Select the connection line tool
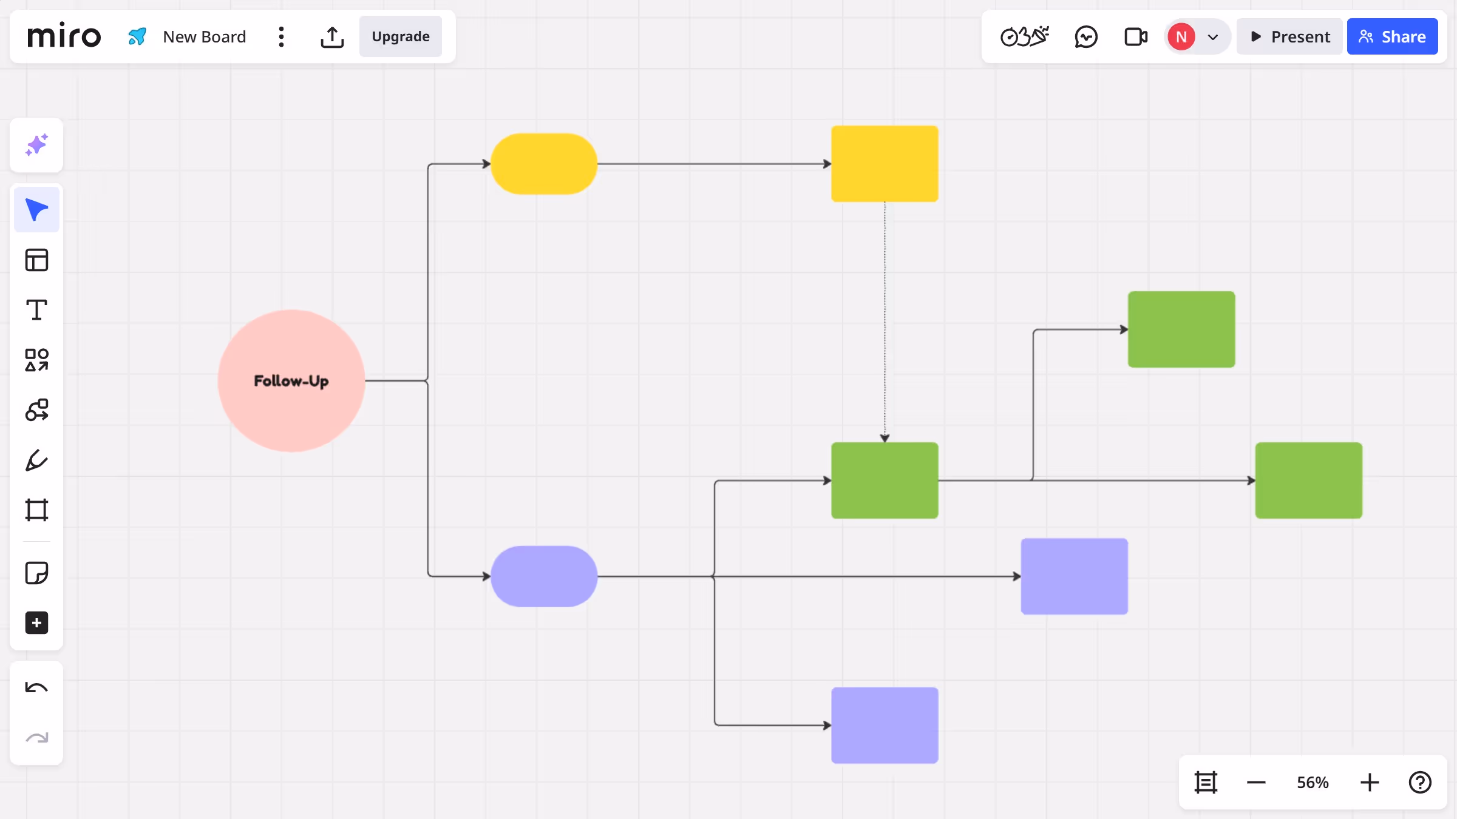This screenshot has width=1457, height=819. point(36,409)
